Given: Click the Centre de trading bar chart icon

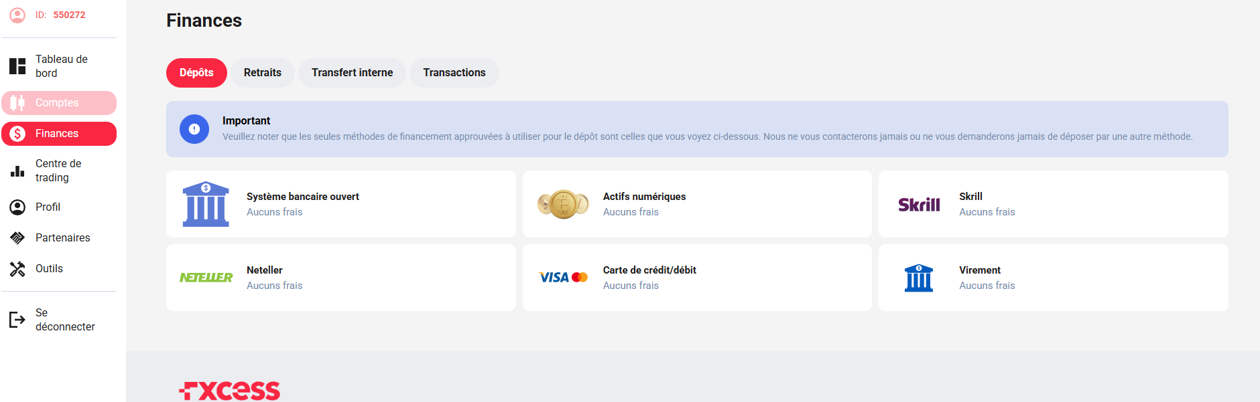Looking at the screenshot, I should click(17, 171).
